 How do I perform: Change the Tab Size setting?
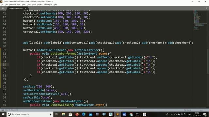tap(187, 110)
